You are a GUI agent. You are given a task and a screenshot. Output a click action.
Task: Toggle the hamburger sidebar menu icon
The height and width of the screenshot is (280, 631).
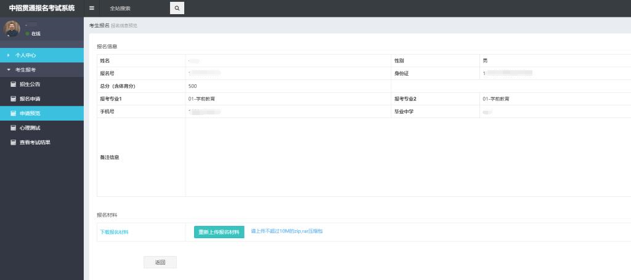(x=92, y=8)
